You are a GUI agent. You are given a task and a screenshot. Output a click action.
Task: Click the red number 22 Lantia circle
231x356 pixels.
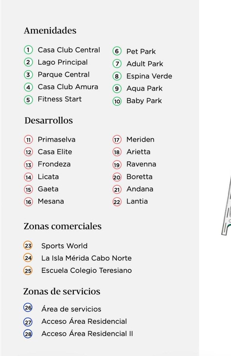click(117, 202)
